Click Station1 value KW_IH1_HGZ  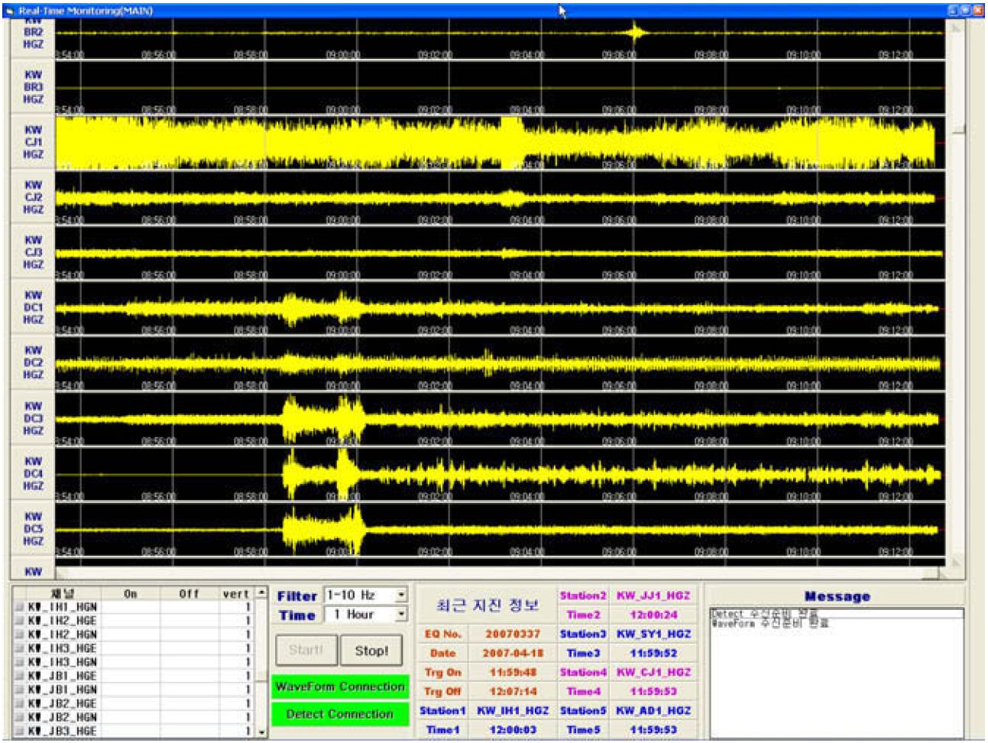coord(513,710)
